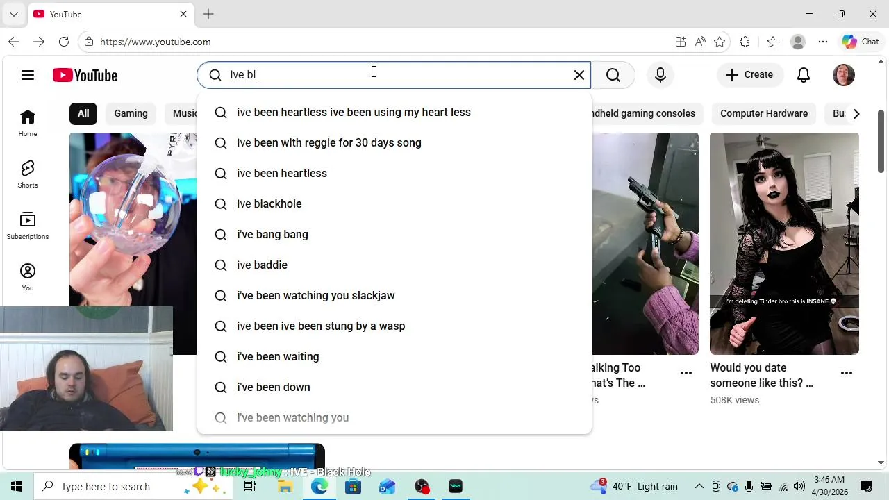The image size is (889, 500).
Task: Select the Computer Hardware filter chip
Action: [x=764, y=113]
